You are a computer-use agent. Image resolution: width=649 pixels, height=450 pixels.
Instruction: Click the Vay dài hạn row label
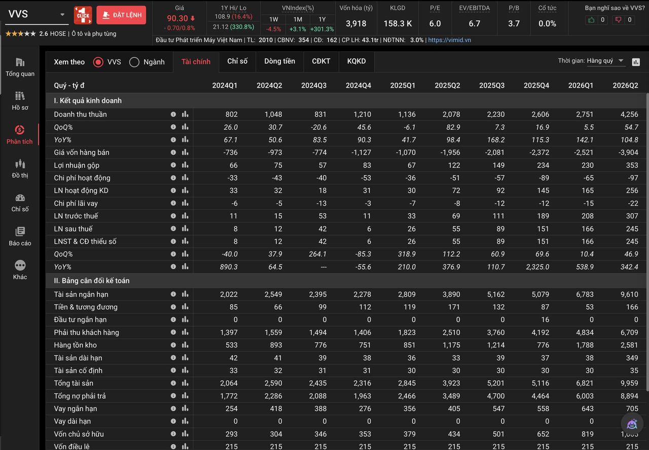coord(73,421)
